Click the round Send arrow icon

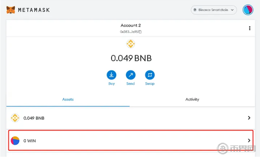(x=131, y=75)
